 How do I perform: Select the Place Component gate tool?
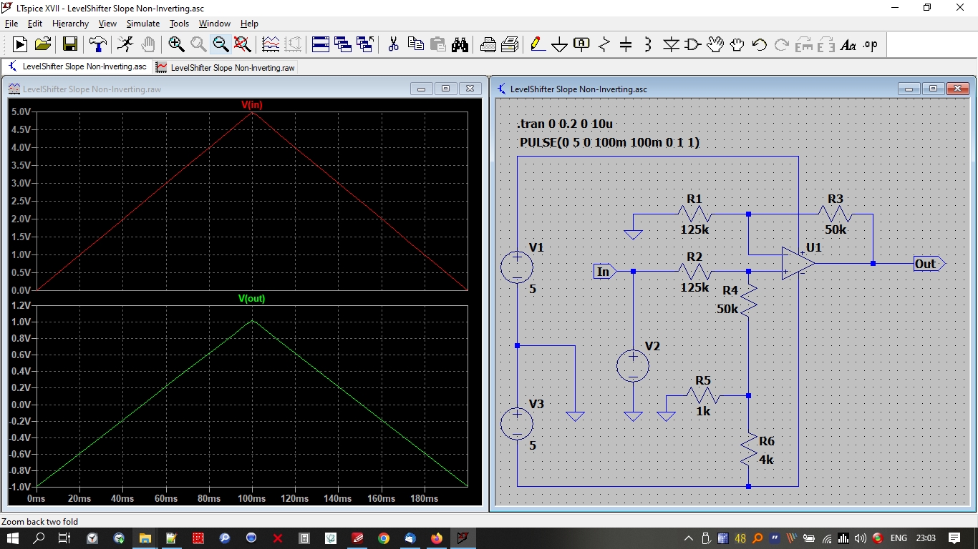click(693, 44)
